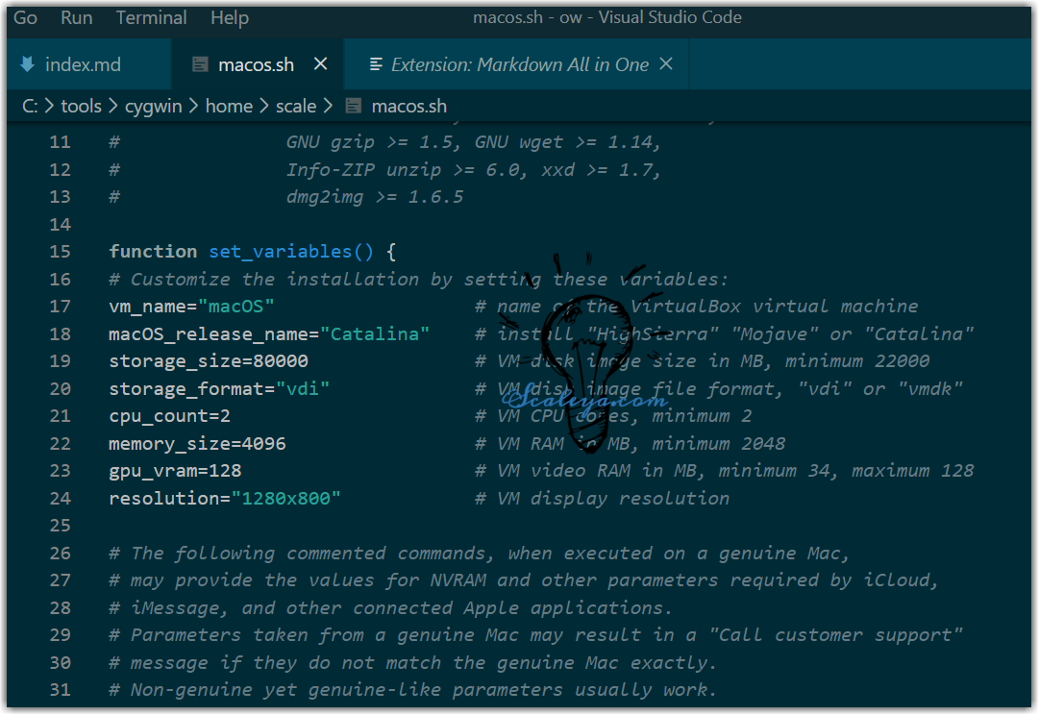Click line number 15 in the gutter
The height and width of the screenshot is (715, 1039).
coord(60,252)
